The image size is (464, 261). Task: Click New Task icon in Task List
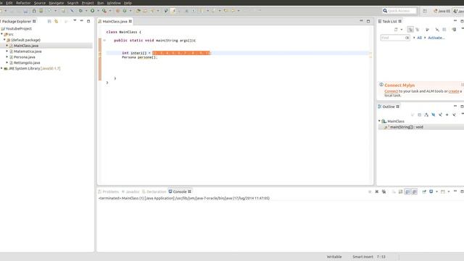point(396,30)
